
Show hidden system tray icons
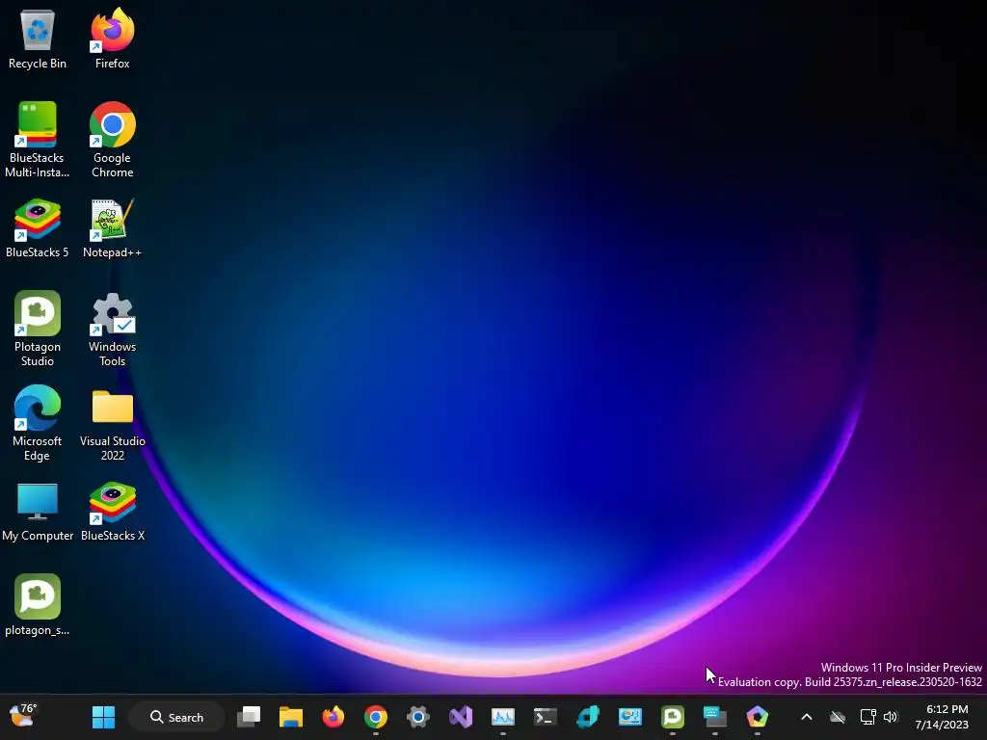pyautogui.click(x=807, y=717)
